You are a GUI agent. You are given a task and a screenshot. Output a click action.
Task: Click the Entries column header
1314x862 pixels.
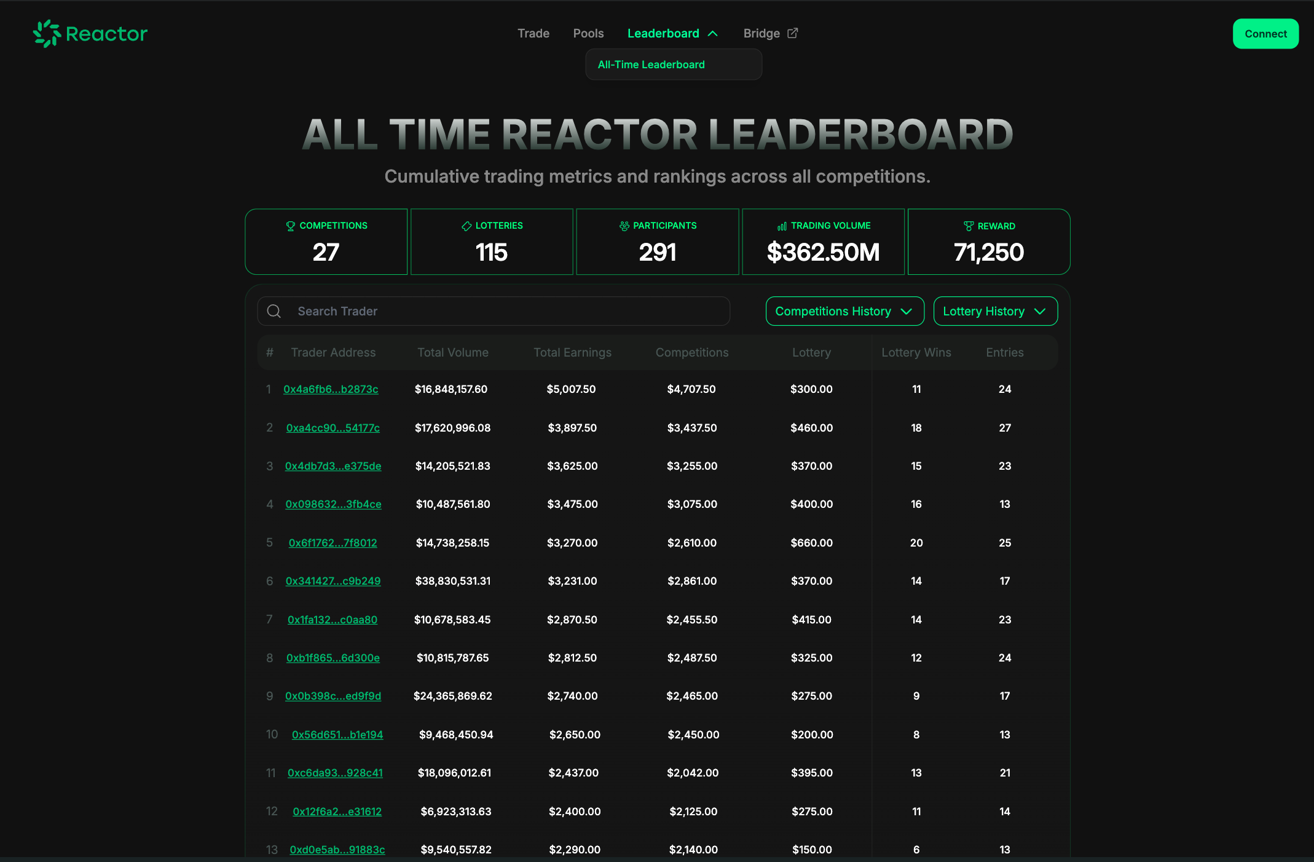pyautogui.click(x=1005, y=352)
